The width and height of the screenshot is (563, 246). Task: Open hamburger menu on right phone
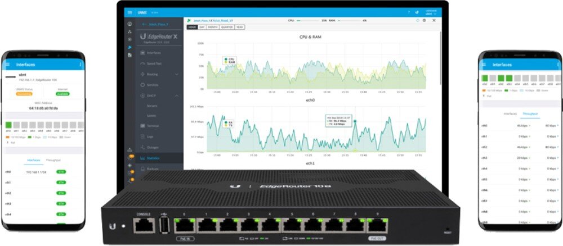[x=484, y=65]
